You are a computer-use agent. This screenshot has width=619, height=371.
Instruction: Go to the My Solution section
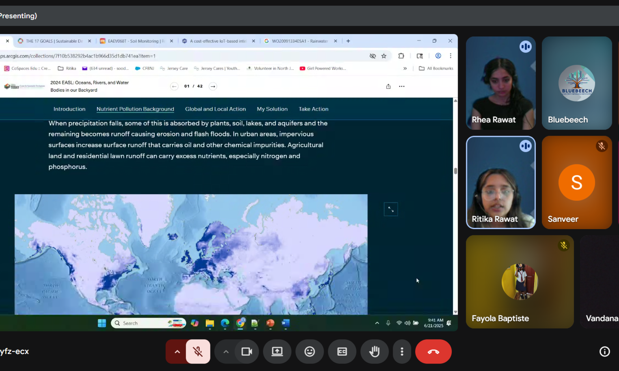click(272, 109)
